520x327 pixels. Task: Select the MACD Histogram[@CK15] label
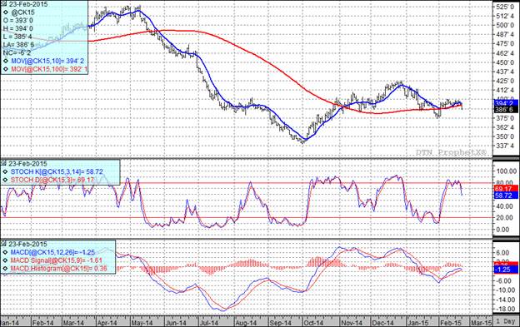(x=58, y=269)
